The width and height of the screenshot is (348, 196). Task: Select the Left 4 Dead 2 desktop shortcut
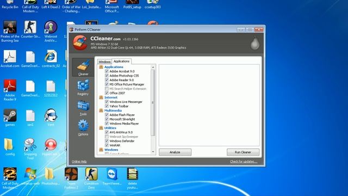click(x=51, y=4)
